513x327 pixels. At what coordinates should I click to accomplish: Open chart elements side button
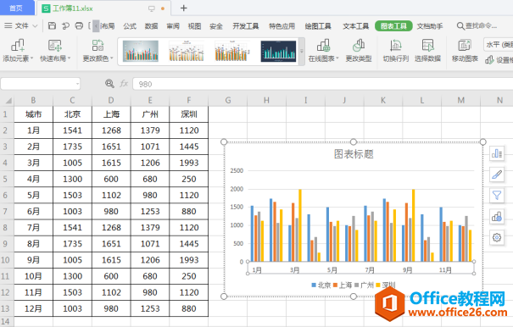(497, 153)
